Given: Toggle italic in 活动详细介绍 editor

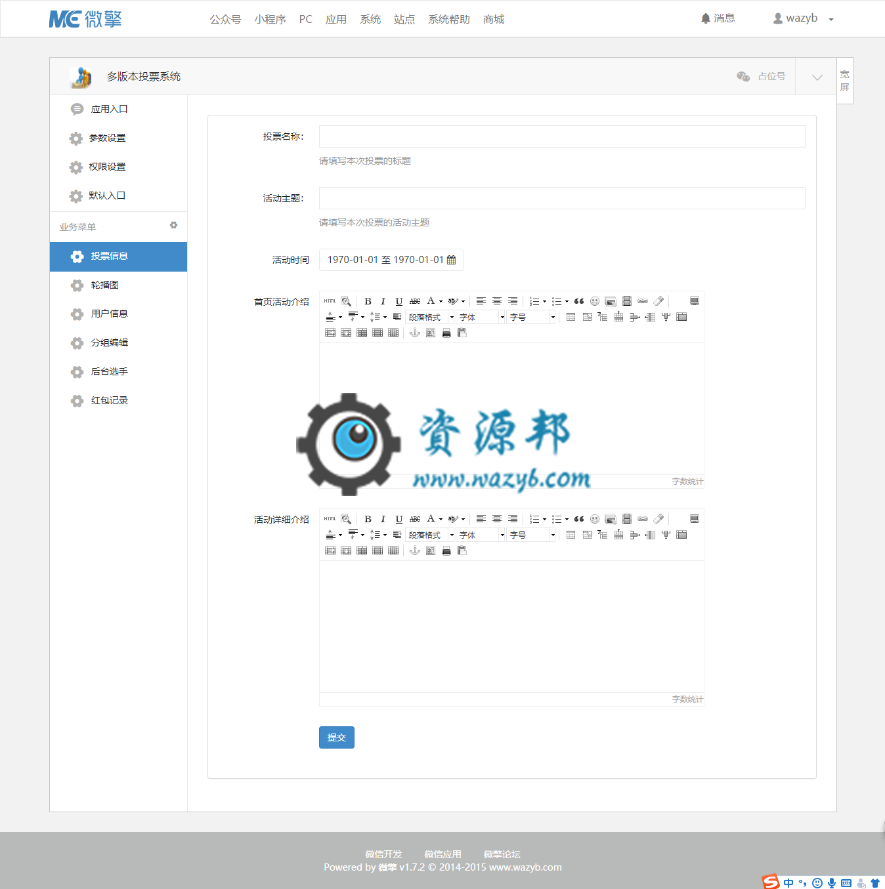Looking at the screenshot, I should tap(383, 519).
